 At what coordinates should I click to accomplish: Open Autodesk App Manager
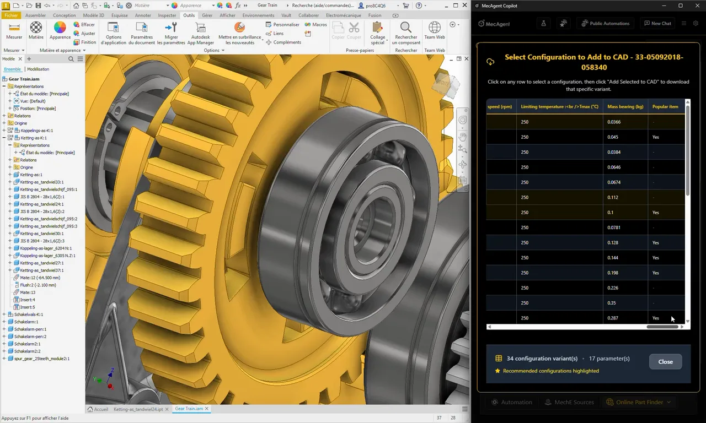201,33
